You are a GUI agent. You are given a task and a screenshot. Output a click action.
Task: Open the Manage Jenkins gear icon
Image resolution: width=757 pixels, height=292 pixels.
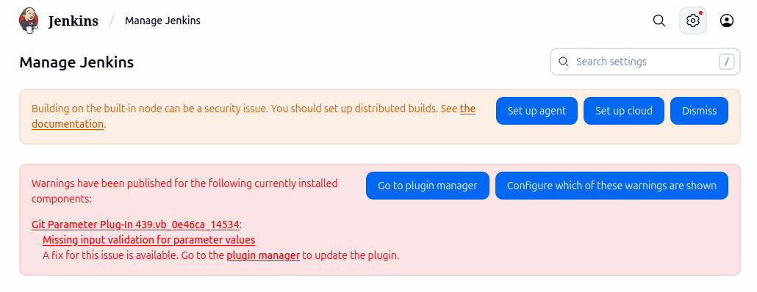(693, 21)
